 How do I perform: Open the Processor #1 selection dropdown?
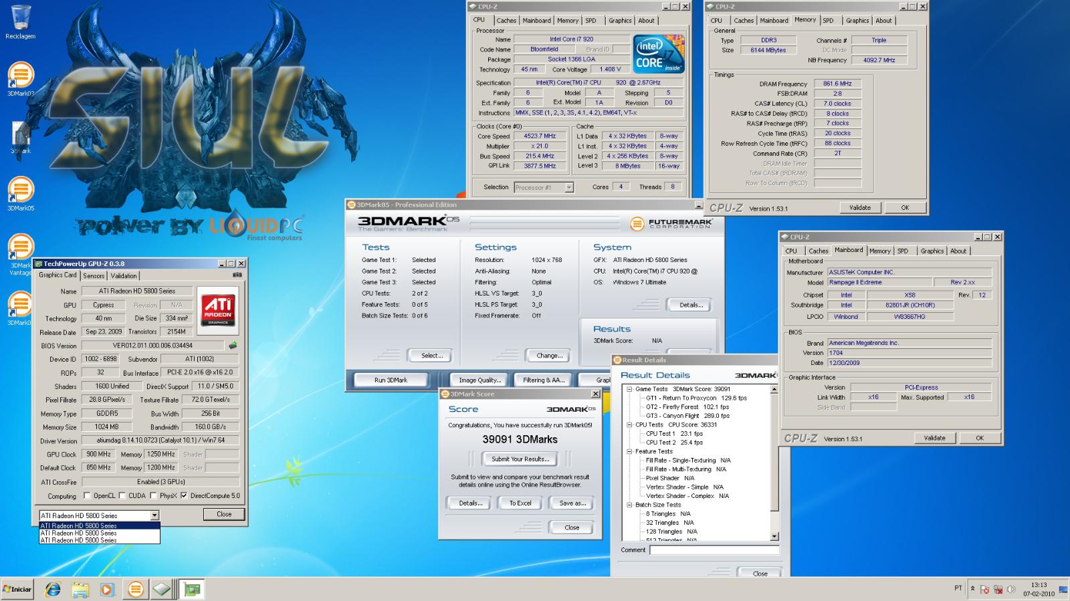tap(569, 187)
